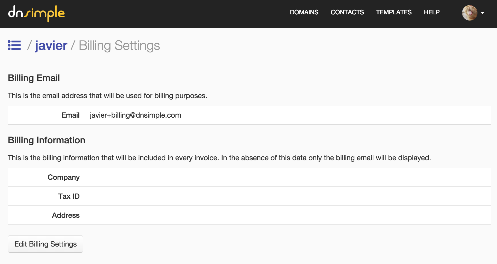Screen dimensions: 497x264
Task: Click the Address row label
Action: tap(66, 215)
